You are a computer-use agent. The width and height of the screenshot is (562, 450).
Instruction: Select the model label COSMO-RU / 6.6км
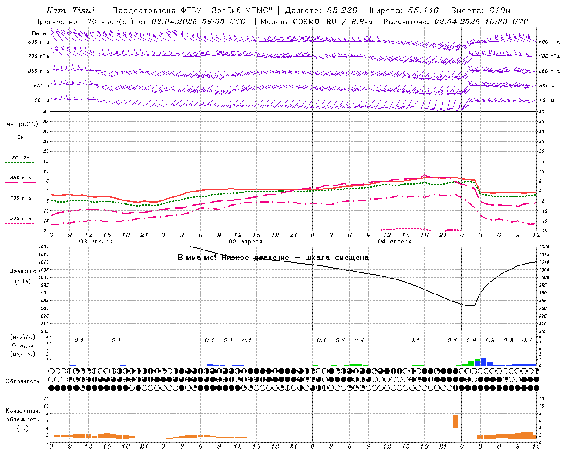(332, 22)
